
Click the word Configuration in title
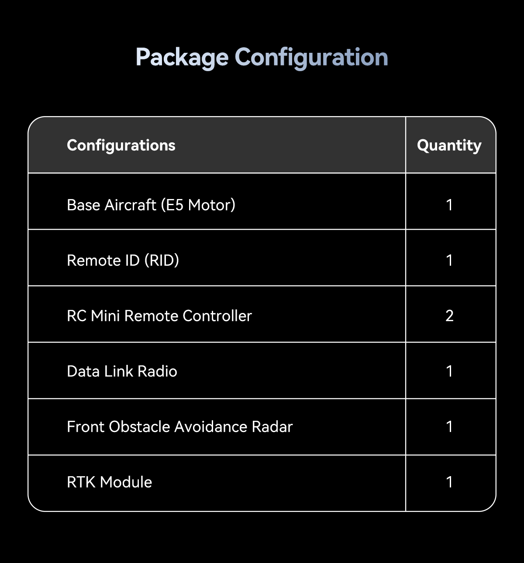(311, 58)
